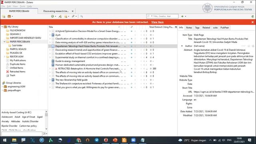
Task: Select the Ayah book item
Action: pyautogui.click(x=58, y=35)
